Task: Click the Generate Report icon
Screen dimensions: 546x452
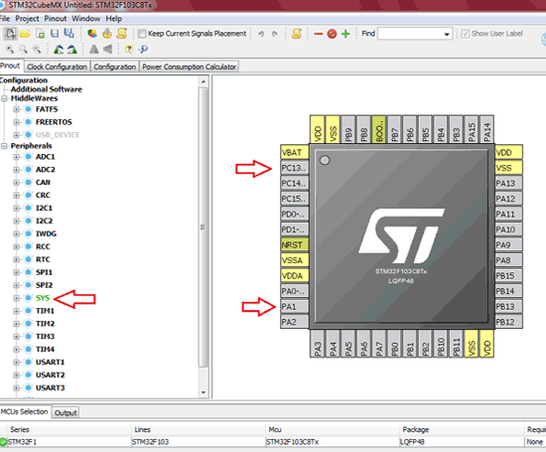Action: tap(92, 34)
